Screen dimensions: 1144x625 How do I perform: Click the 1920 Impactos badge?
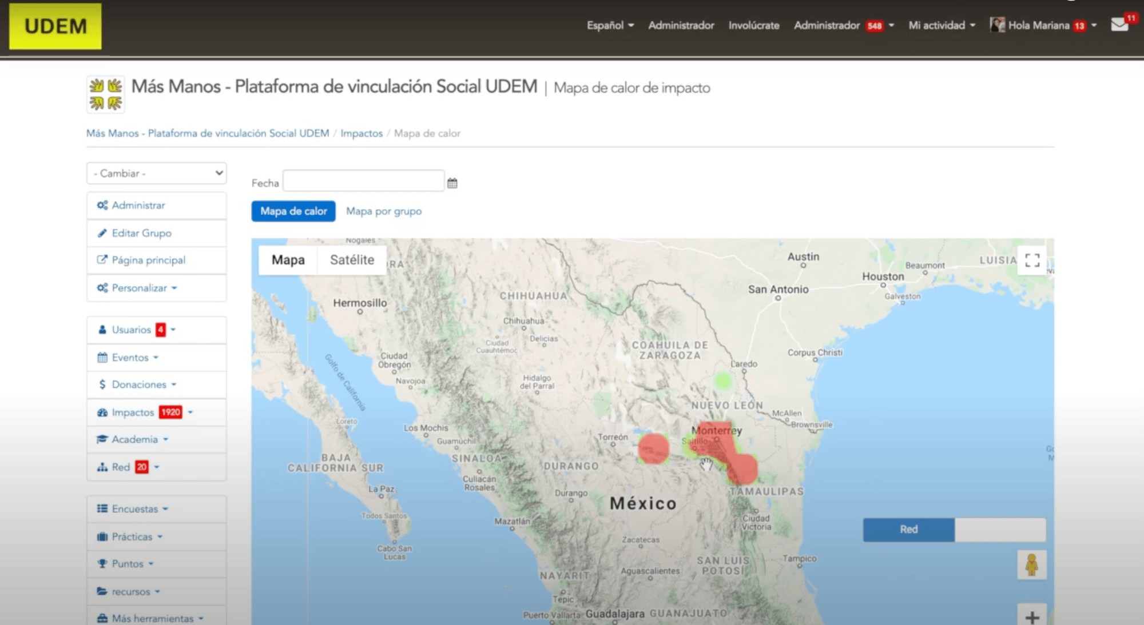pyautogui.click(x=170, y=412)
